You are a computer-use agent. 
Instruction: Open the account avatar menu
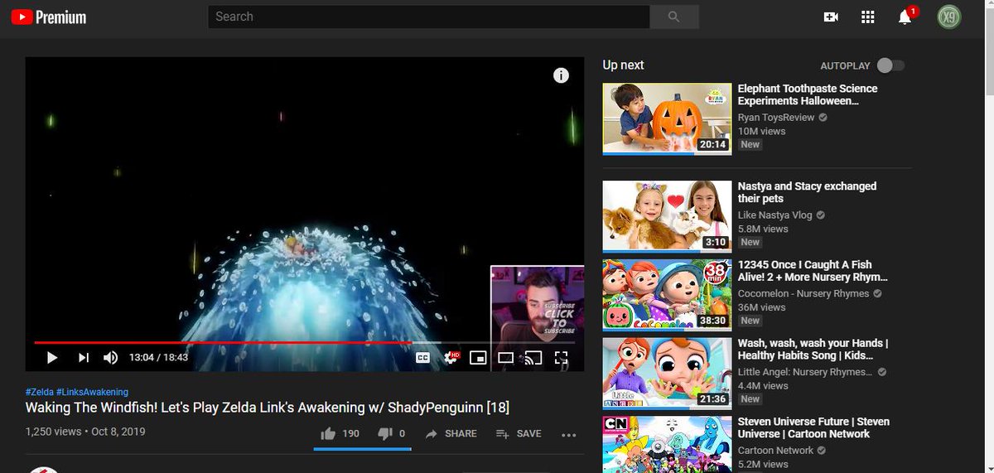point(949,17)
